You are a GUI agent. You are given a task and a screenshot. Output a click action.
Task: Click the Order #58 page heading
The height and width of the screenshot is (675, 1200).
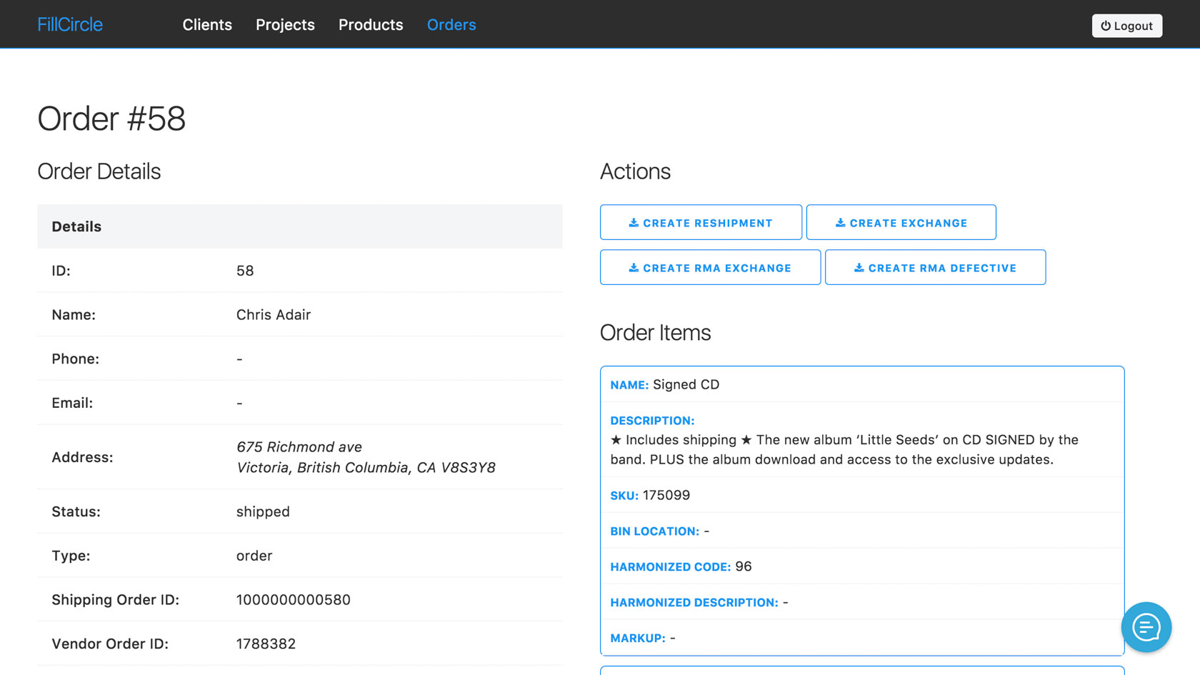[111, 119]
